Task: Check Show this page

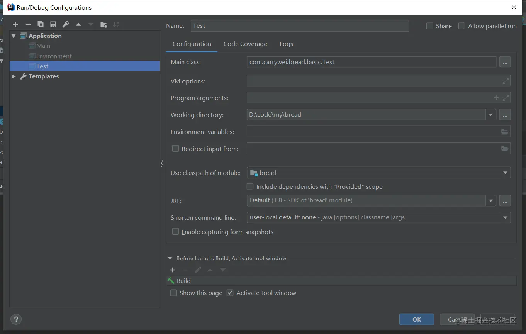Action: 174,293
